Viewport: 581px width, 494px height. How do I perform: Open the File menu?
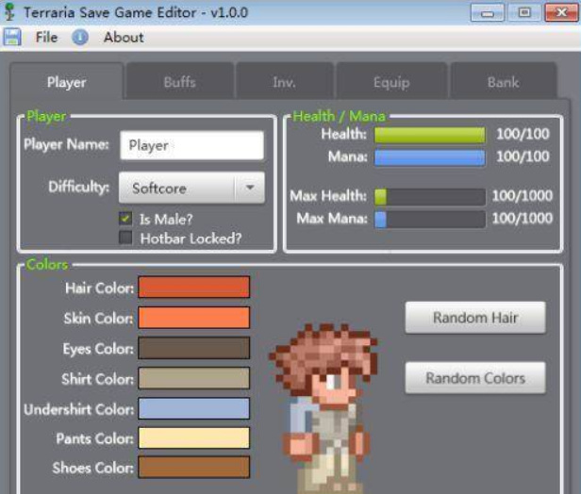tap(46, 38)
